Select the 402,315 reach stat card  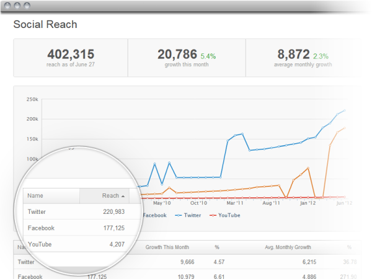coord(70,58)
